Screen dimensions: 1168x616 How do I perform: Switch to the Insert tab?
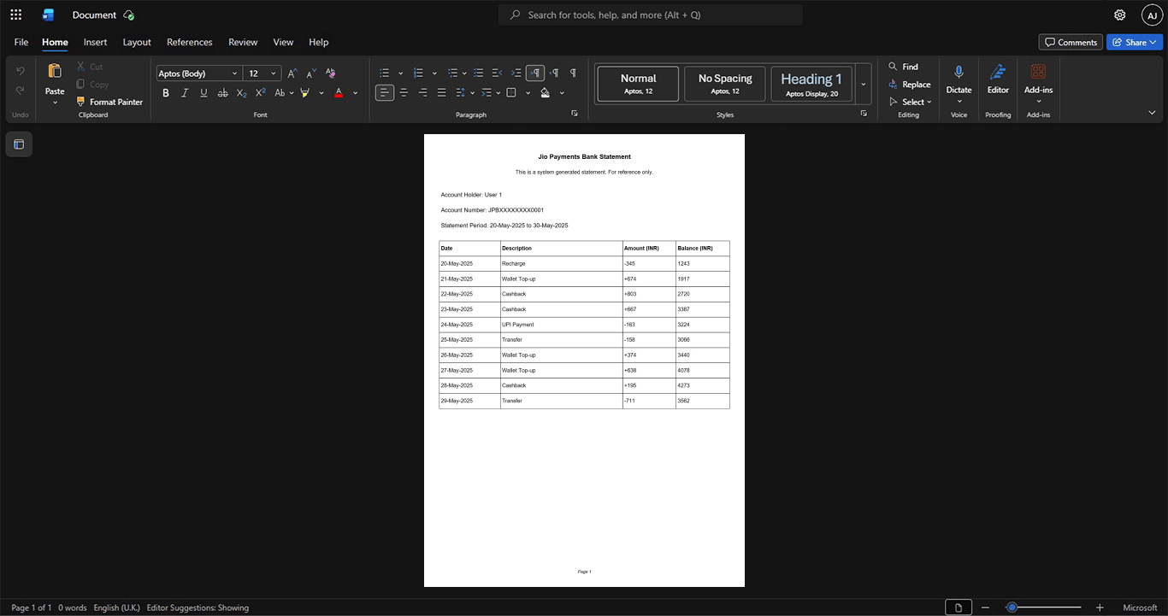pos(95,42)
